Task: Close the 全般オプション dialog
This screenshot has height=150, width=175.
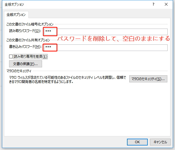Action: (166, 4)
